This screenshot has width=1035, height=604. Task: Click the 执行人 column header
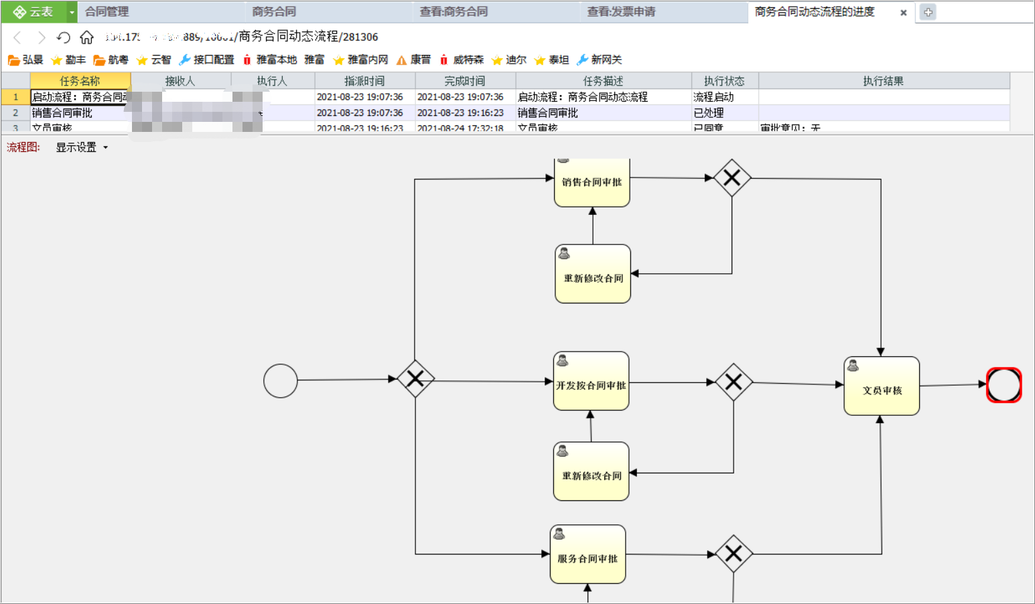[x=272, y=80]
